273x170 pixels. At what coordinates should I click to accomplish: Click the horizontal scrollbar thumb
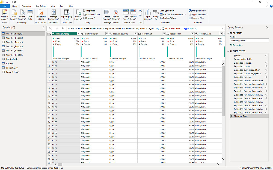(60, 164)
